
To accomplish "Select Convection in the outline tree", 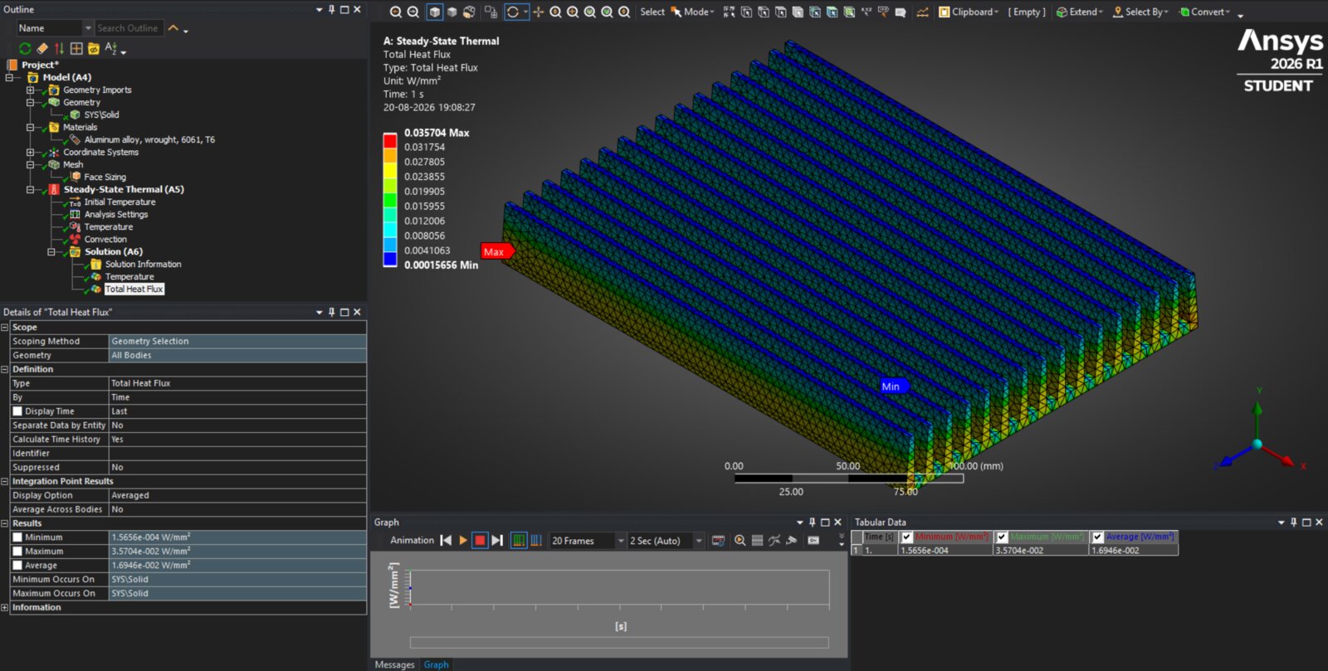I will pyautogui.click(x=105, y=240).
